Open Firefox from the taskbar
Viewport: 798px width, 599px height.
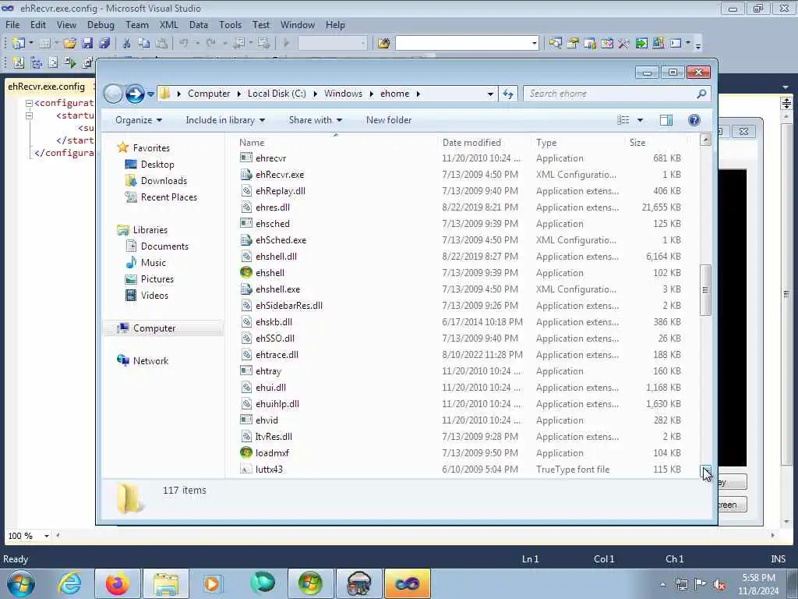118,583
